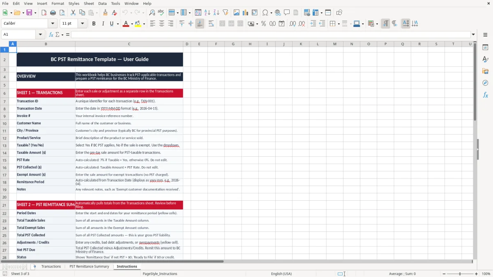Click the formula input line

coord(271,34)
